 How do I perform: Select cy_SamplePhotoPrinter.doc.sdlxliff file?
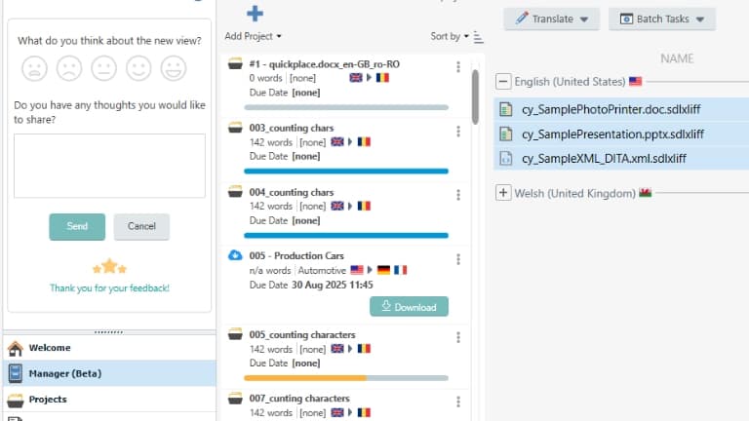pos(621,109)
